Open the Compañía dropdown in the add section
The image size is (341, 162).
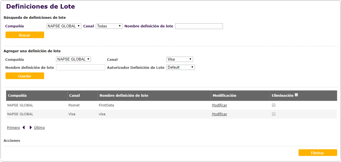point(73,59)
